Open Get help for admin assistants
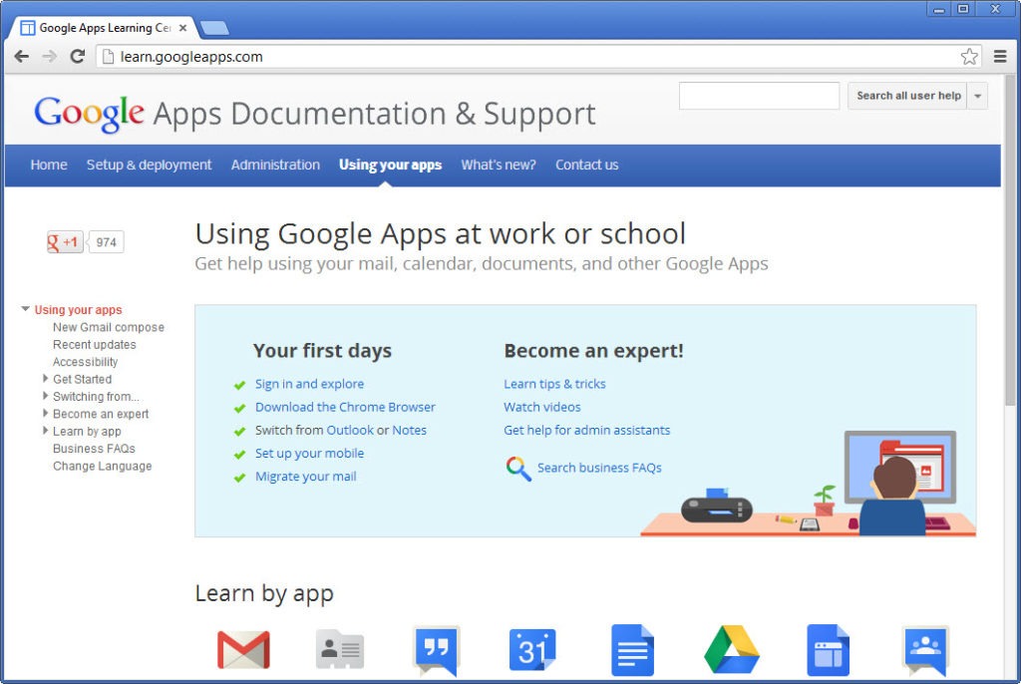Viewport: 1021px width, 684px height. (x=586, y=431)
